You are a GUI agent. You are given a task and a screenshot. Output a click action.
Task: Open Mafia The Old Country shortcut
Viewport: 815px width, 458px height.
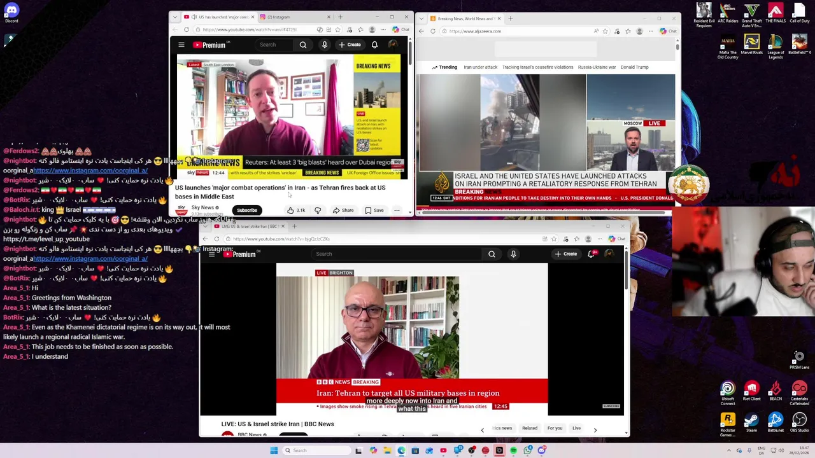(x=728, y=48)
